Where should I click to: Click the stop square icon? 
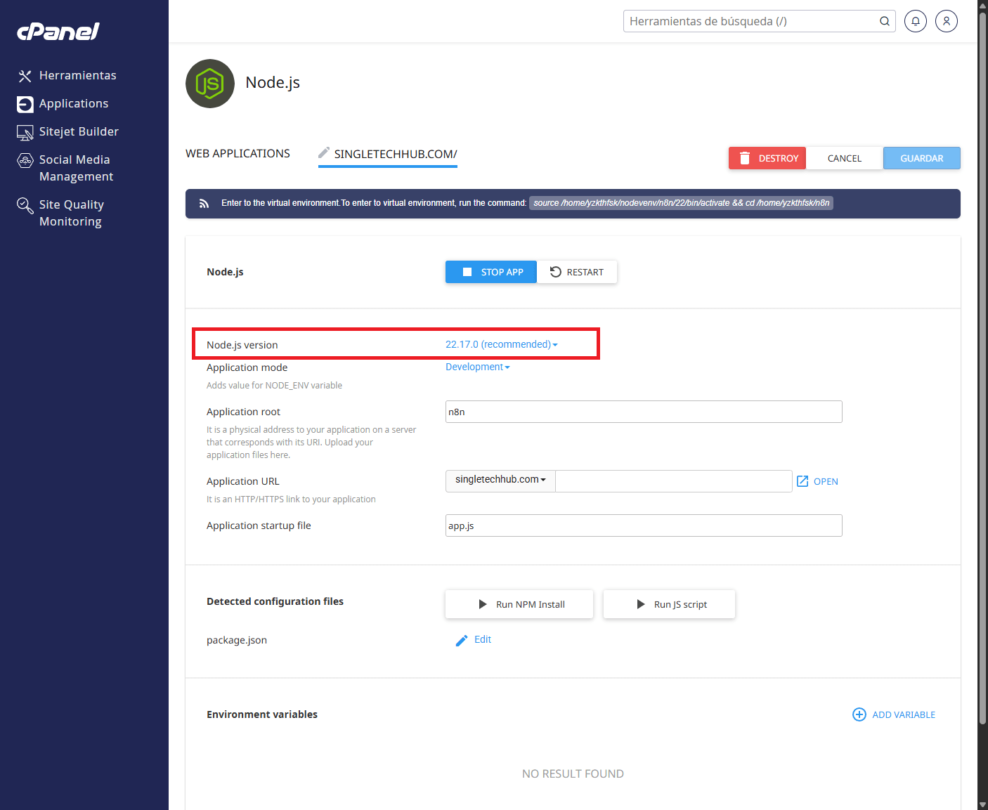click(x=467, y=272)
